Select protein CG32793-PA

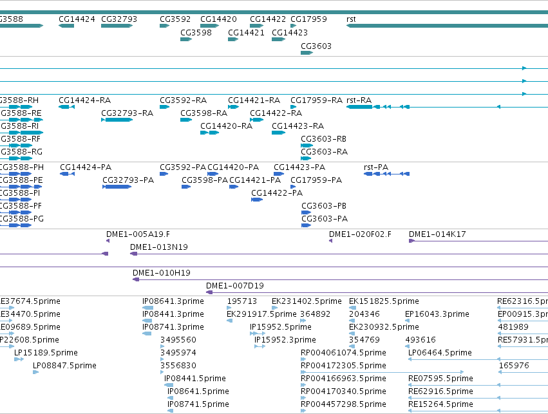point(128,180)
